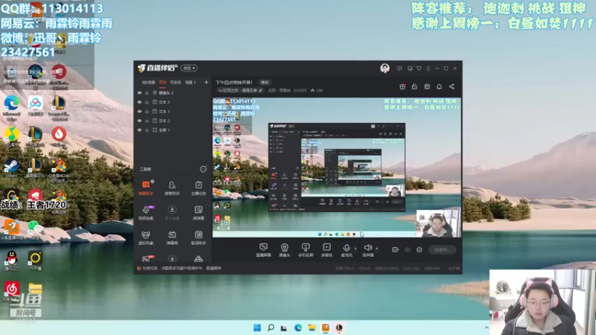Open Windows Start menu on taskbar
596x335 pixels.
(x=257, y=328)
